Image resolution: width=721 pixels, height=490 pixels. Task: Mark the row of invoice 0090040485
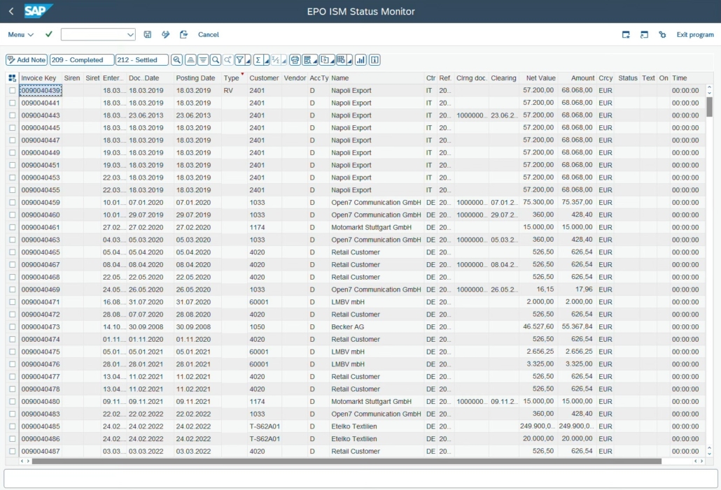(13, 426)
